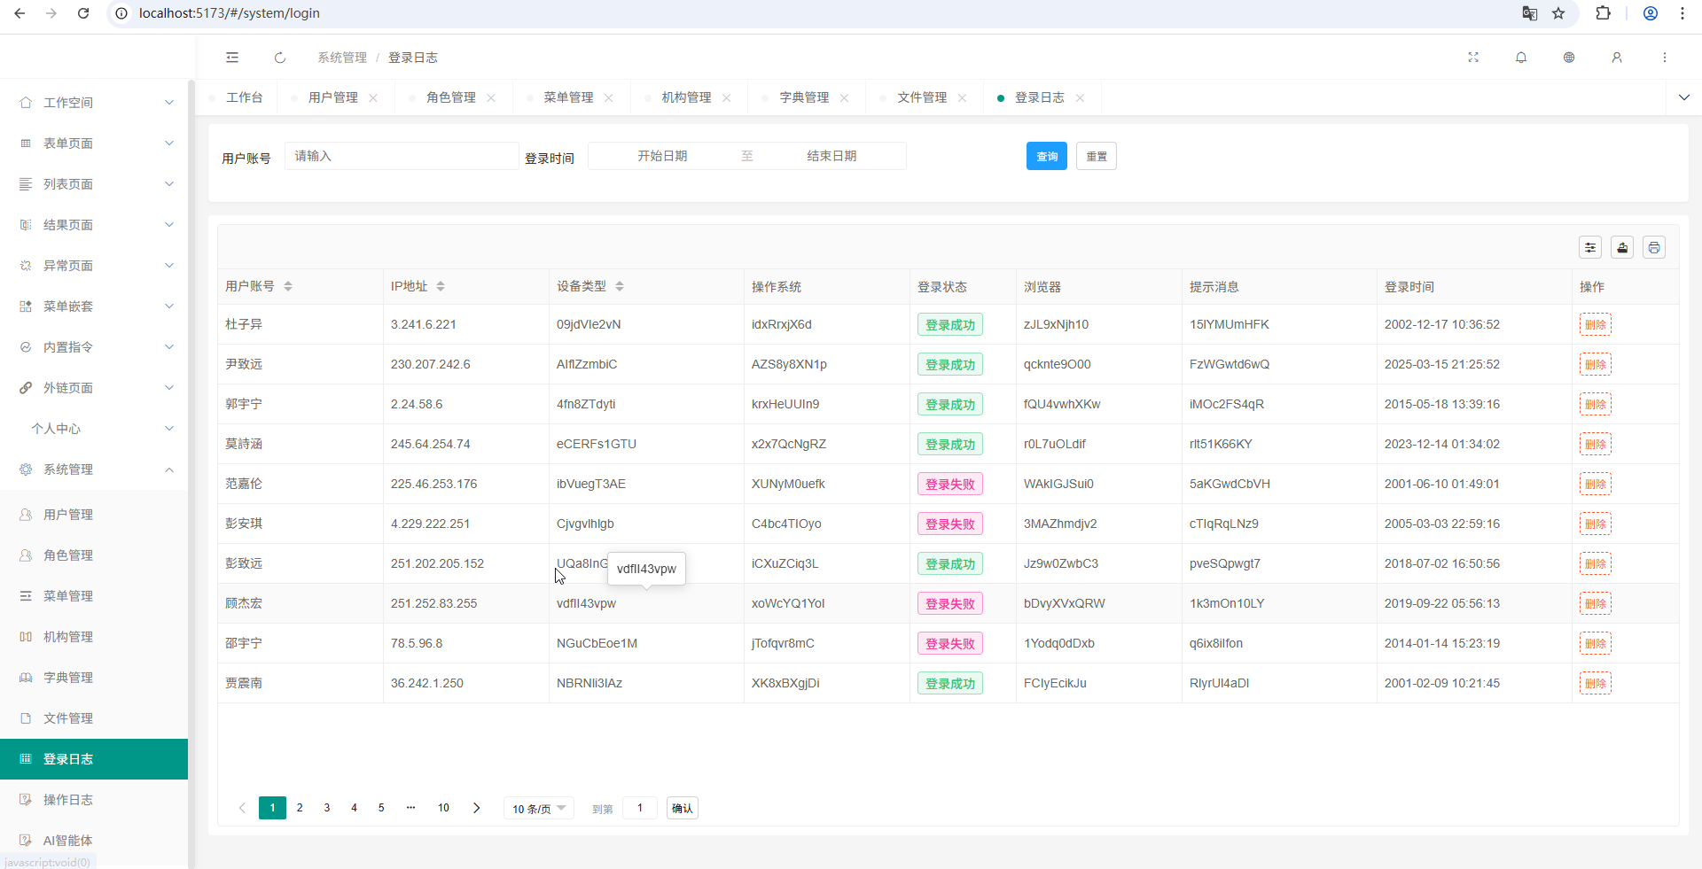Click the table export icon

tap(1622, 248)
